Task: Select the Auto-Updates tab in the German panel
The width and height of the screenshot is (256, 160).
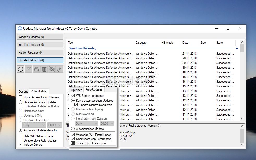Action: coord(94,89)
